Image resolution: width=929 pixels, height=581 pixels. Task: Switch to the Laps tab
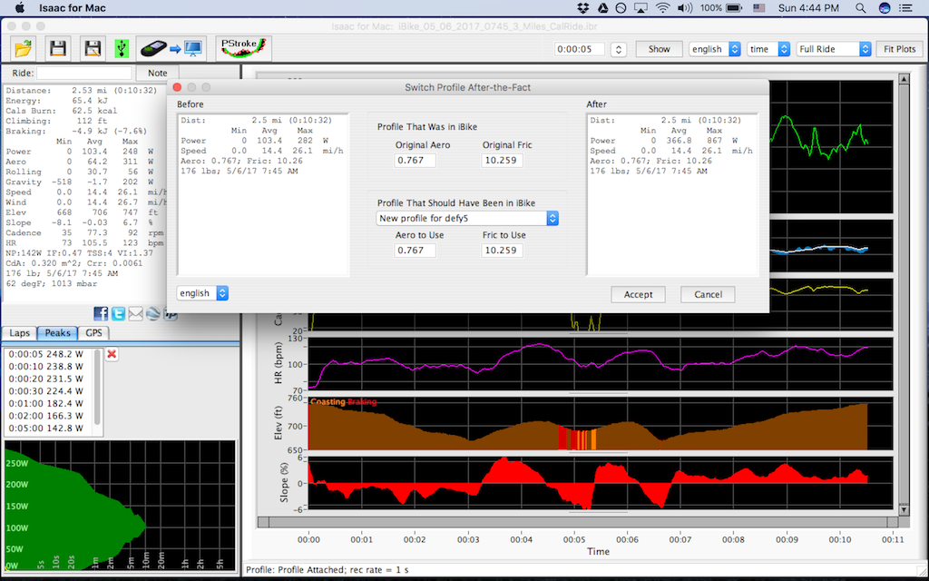(x=19, y=333)
